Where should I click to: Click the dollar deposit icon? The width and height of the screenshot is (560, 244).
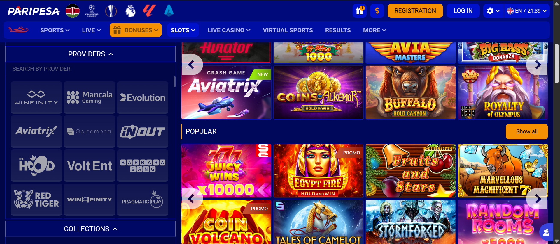tap(377, 11)
